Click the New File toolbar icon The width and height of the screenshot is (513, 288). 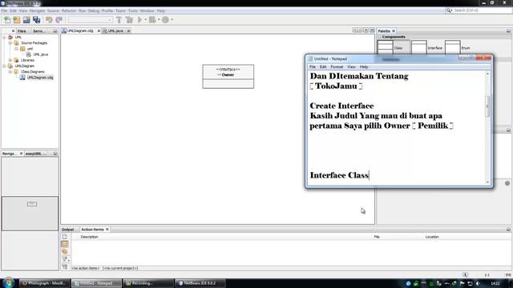[x=7, y=20]
